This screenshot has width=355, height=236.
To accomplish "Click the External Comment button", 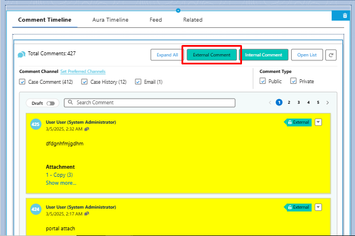I will click(x=211, y=55).
